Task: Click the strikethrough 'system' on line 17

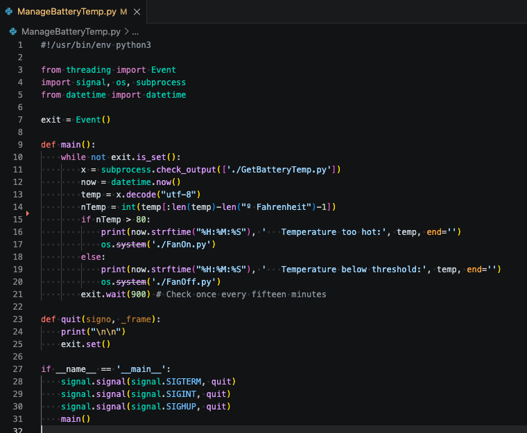Action: point(131,245)
